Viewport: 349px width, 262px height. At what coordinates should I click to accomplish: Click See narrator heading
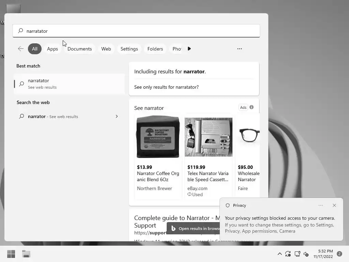[149, 108]
